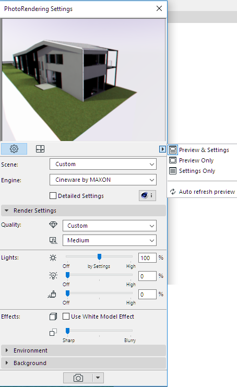Expand the Environment section
Viewport: 237px width, 387px height.
[84, 350]
